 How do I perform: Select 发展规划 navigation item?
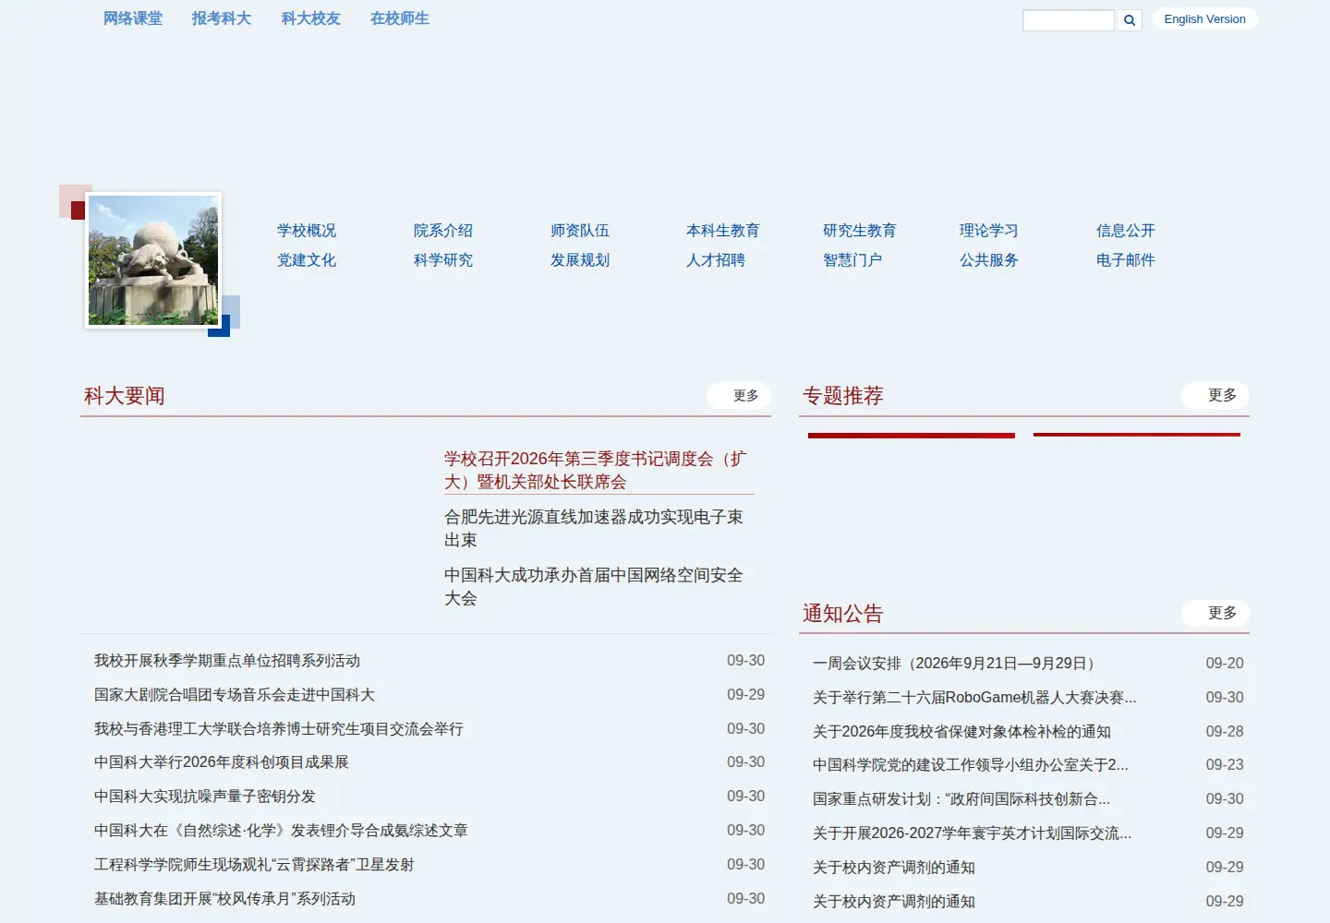(580, 260)
